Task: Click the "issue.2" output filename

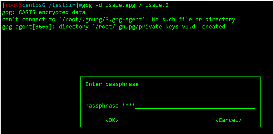Action: pyautogui.click(x=157, y=5)
